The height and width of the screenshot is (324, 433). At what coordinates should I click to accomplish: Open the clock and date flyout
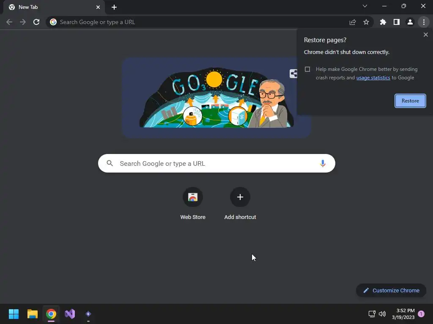point(403,314)
